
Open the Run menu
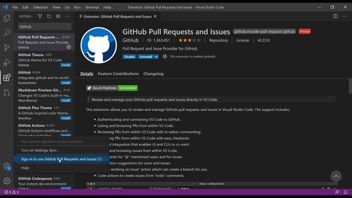point(77,7)
